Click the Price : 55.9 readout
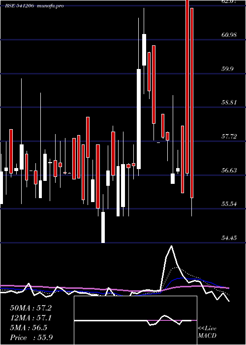 click(31, 338)
